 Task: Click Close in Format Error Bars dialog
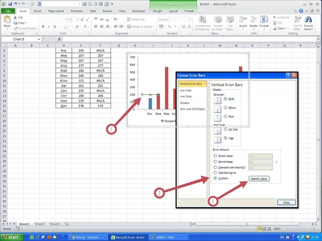pyautogui.click(x=286, y=203)
